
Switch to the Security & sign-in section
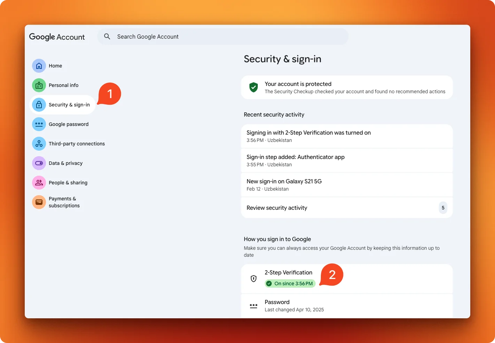(x=69, y=104)
